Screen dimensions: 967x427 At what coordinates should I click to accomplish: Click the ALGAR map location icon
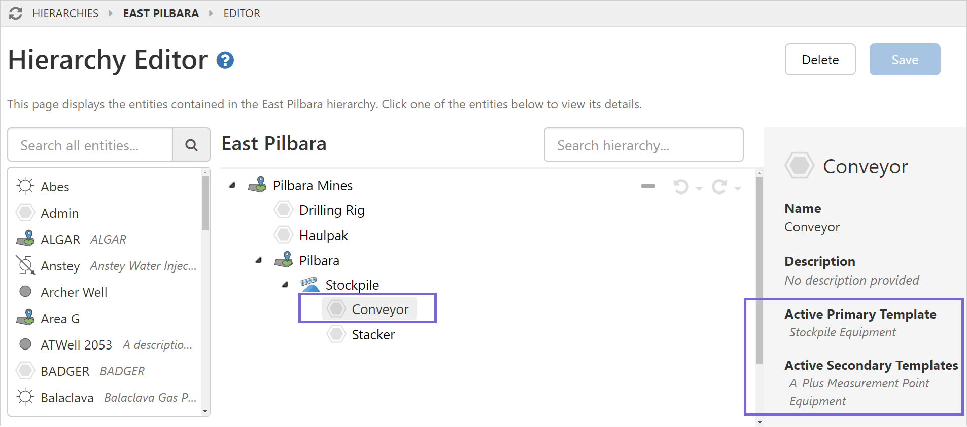click(25, 239)
